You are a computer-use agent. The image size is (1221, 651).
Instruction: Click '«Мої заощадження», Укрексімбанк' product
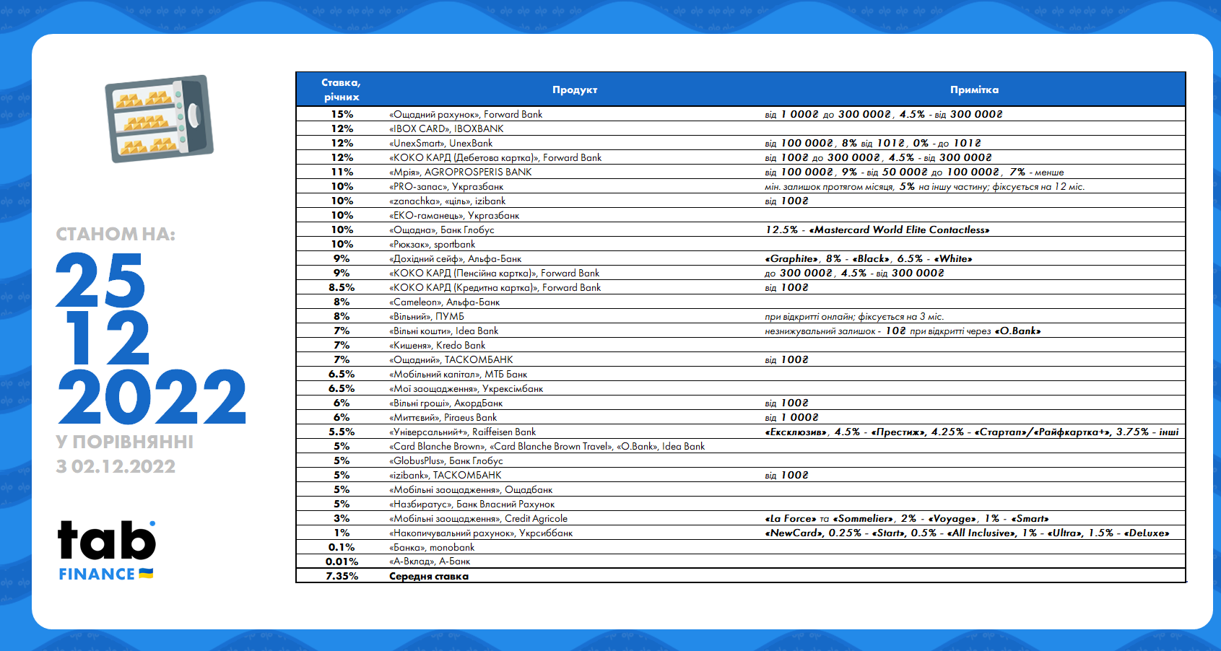coord(466,388)
